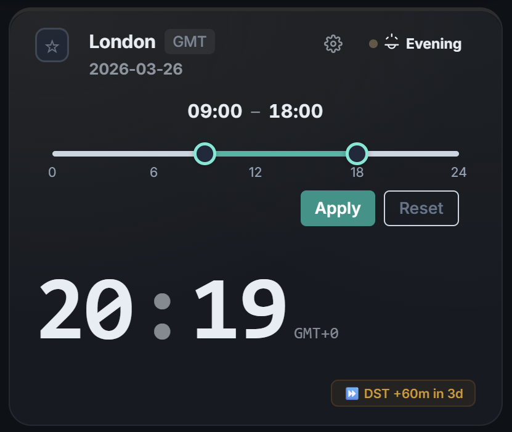Viewport: 512px width, 432px height.
Task: Open the date 2026-03-26 picker
Action: pyautogui.click(x=136, y=69)
